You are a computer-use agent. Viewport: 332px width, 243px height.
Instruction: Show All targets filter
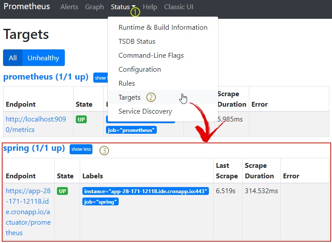point(13,58)
